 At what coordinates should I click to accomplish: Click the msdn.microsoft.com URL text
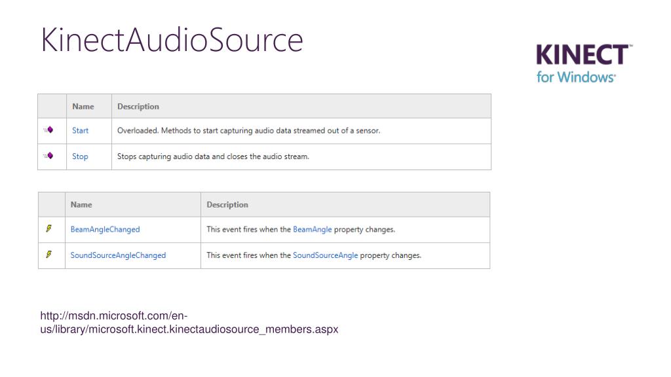189,322
